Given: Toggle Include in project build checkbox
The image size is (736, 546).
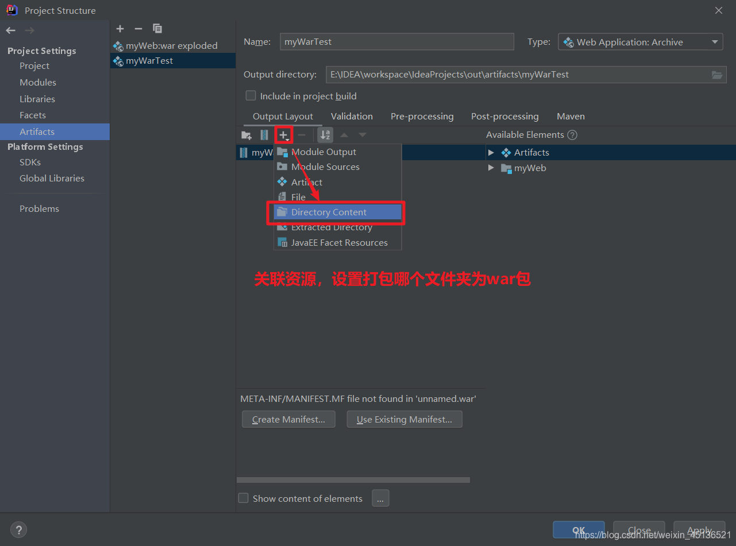Looking at the screenshot, I should (251, 96).
